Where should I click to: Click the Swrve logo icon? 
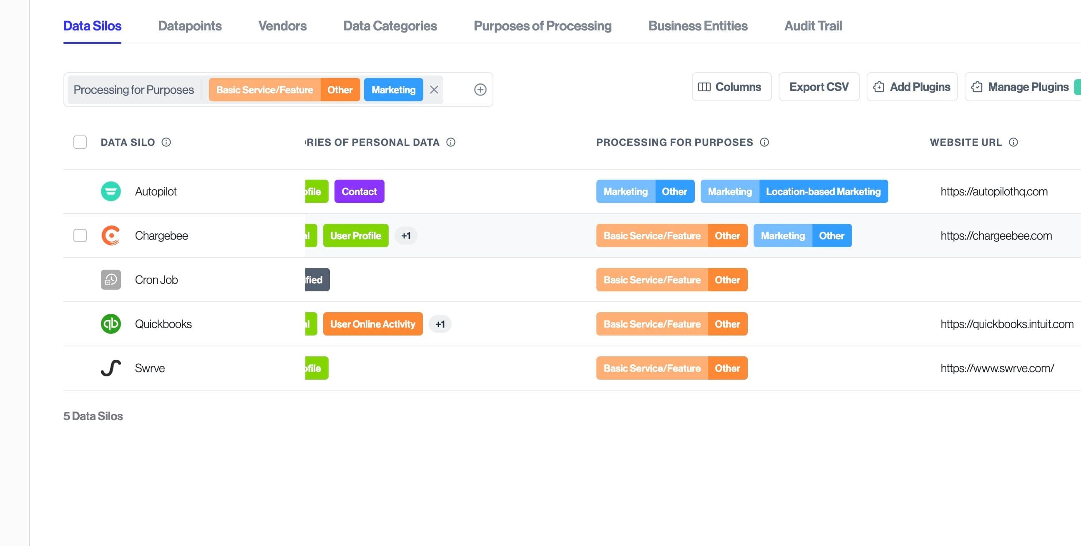pyautogui.click(x=111, y=368)
